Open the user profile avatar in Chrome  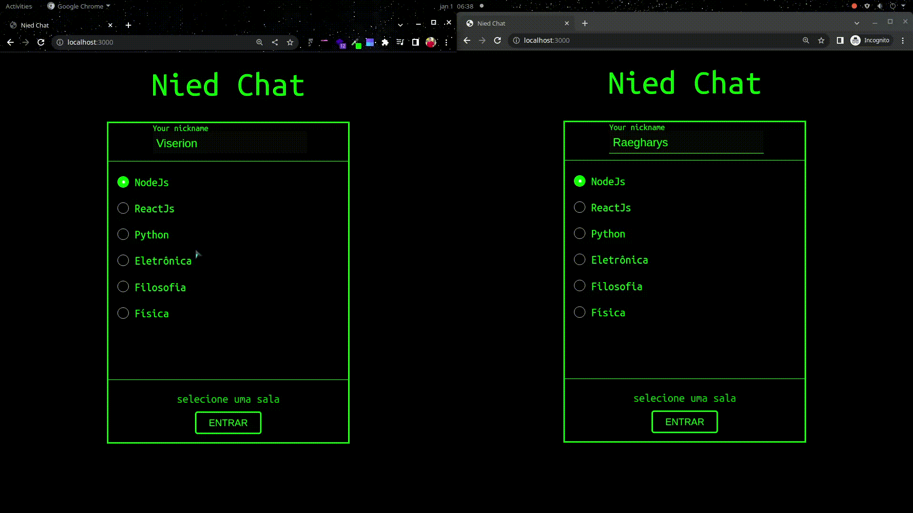point(431,42)
